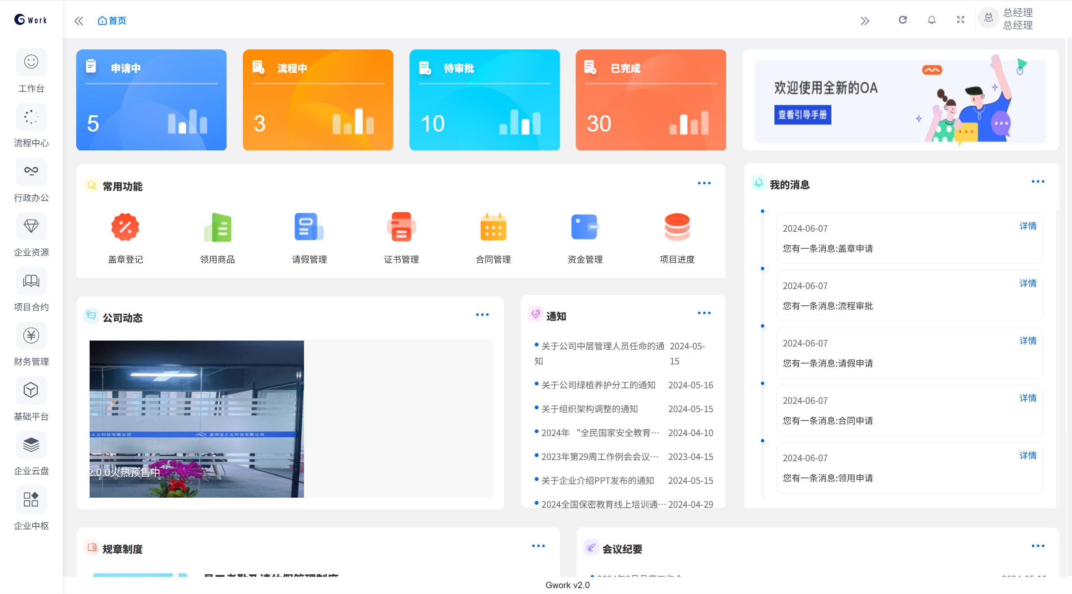Click the notification bell in top bar
The image size is (1072, 594).
click(x=931, y=20)
